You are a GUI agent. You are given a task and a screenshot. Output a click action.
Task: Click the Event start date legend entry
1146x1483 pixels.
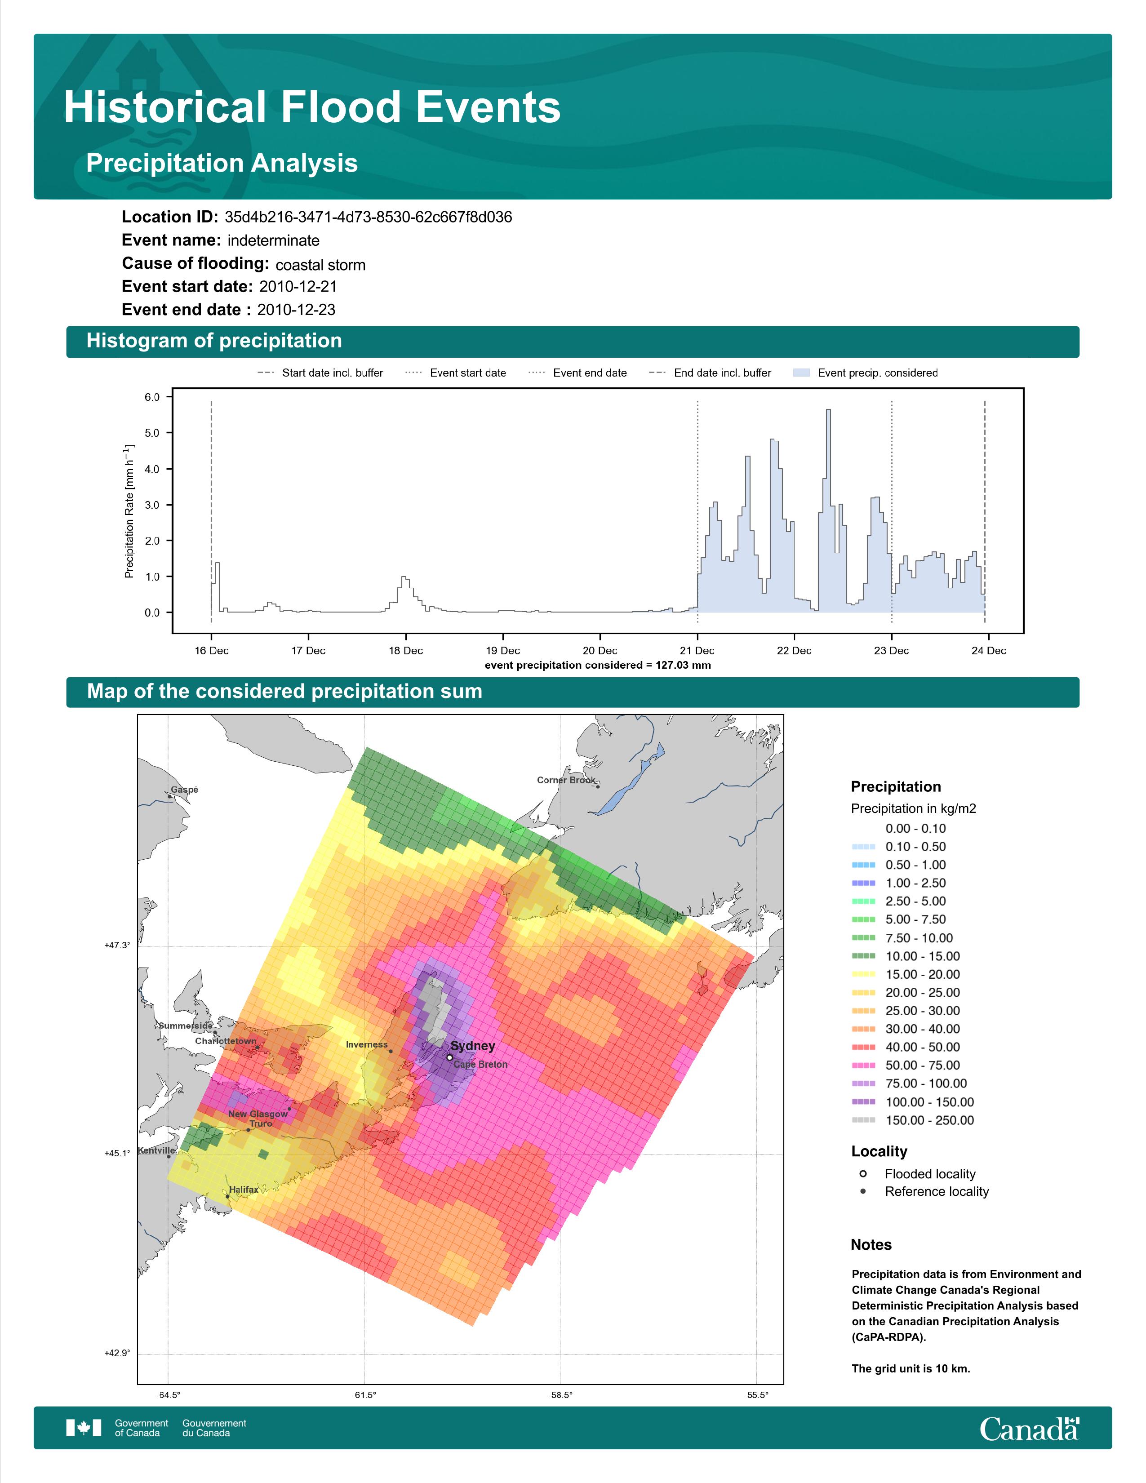pos(456,373)
